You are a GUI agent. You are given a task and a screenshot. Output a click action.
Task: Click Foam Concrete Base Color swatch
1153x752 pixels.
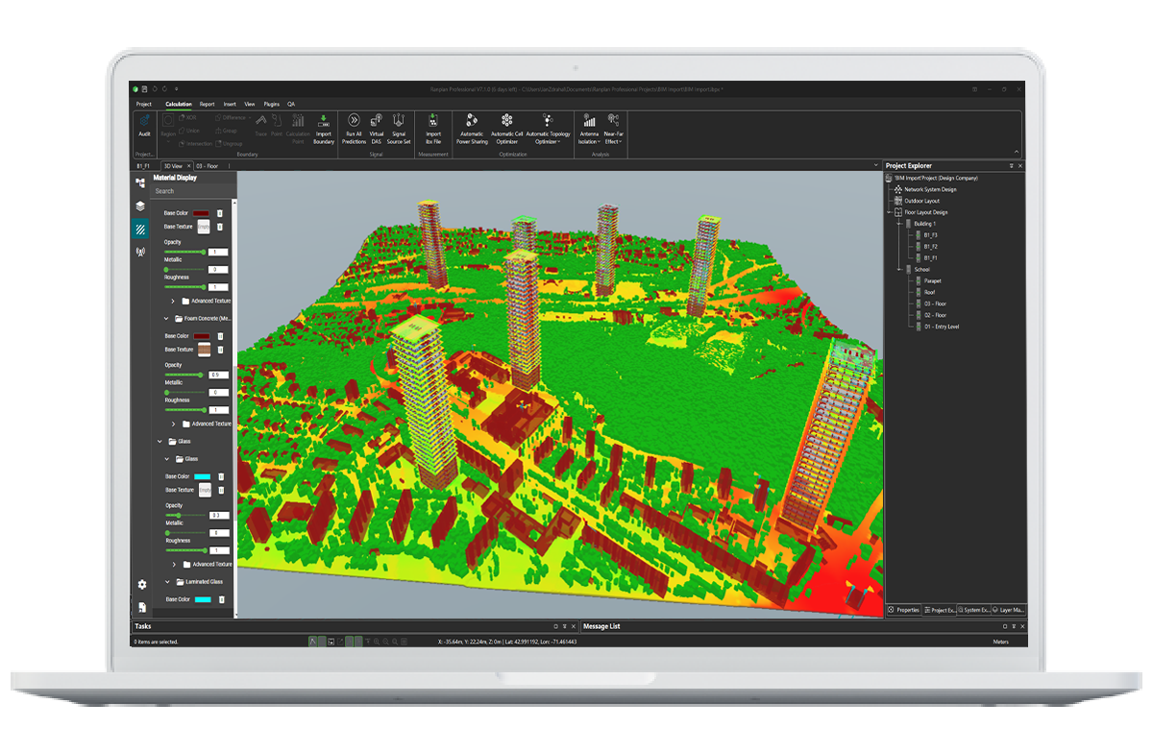click(202, 336)
